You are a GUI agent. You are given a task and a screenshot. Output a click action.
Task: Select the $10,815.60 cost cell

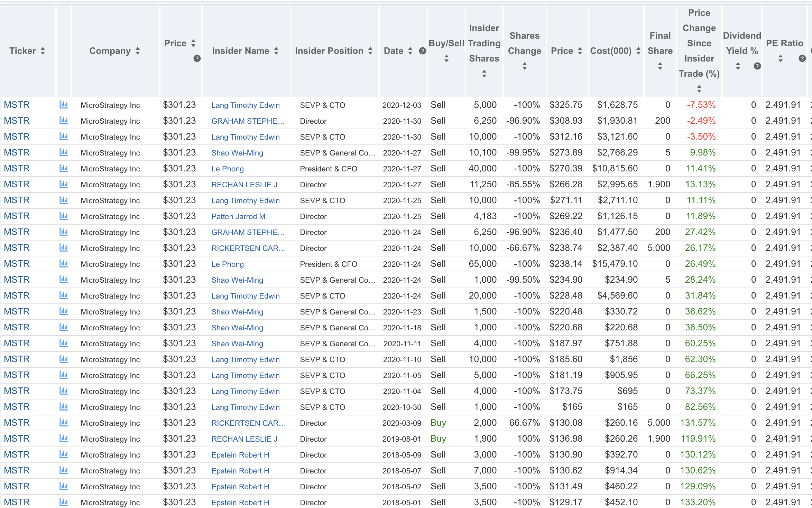click(x=615, y=168)
